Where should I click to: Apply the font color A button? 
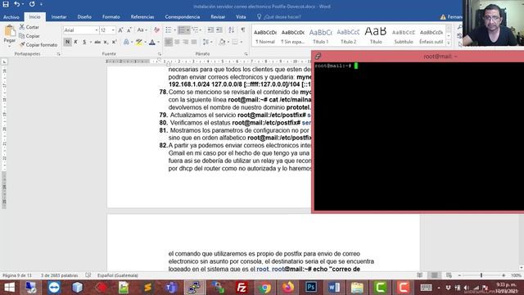152,42
